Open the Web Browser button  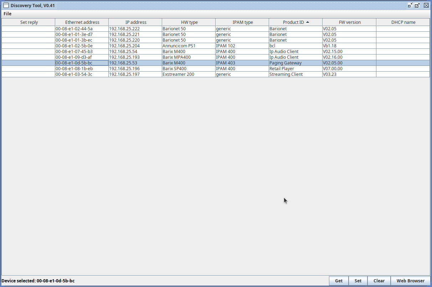coord(410,281)
